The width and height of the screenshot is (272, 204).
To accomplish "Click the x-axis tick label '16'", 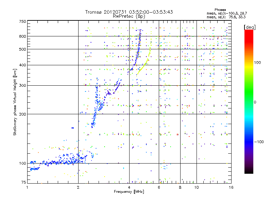I will coord(231,187).
